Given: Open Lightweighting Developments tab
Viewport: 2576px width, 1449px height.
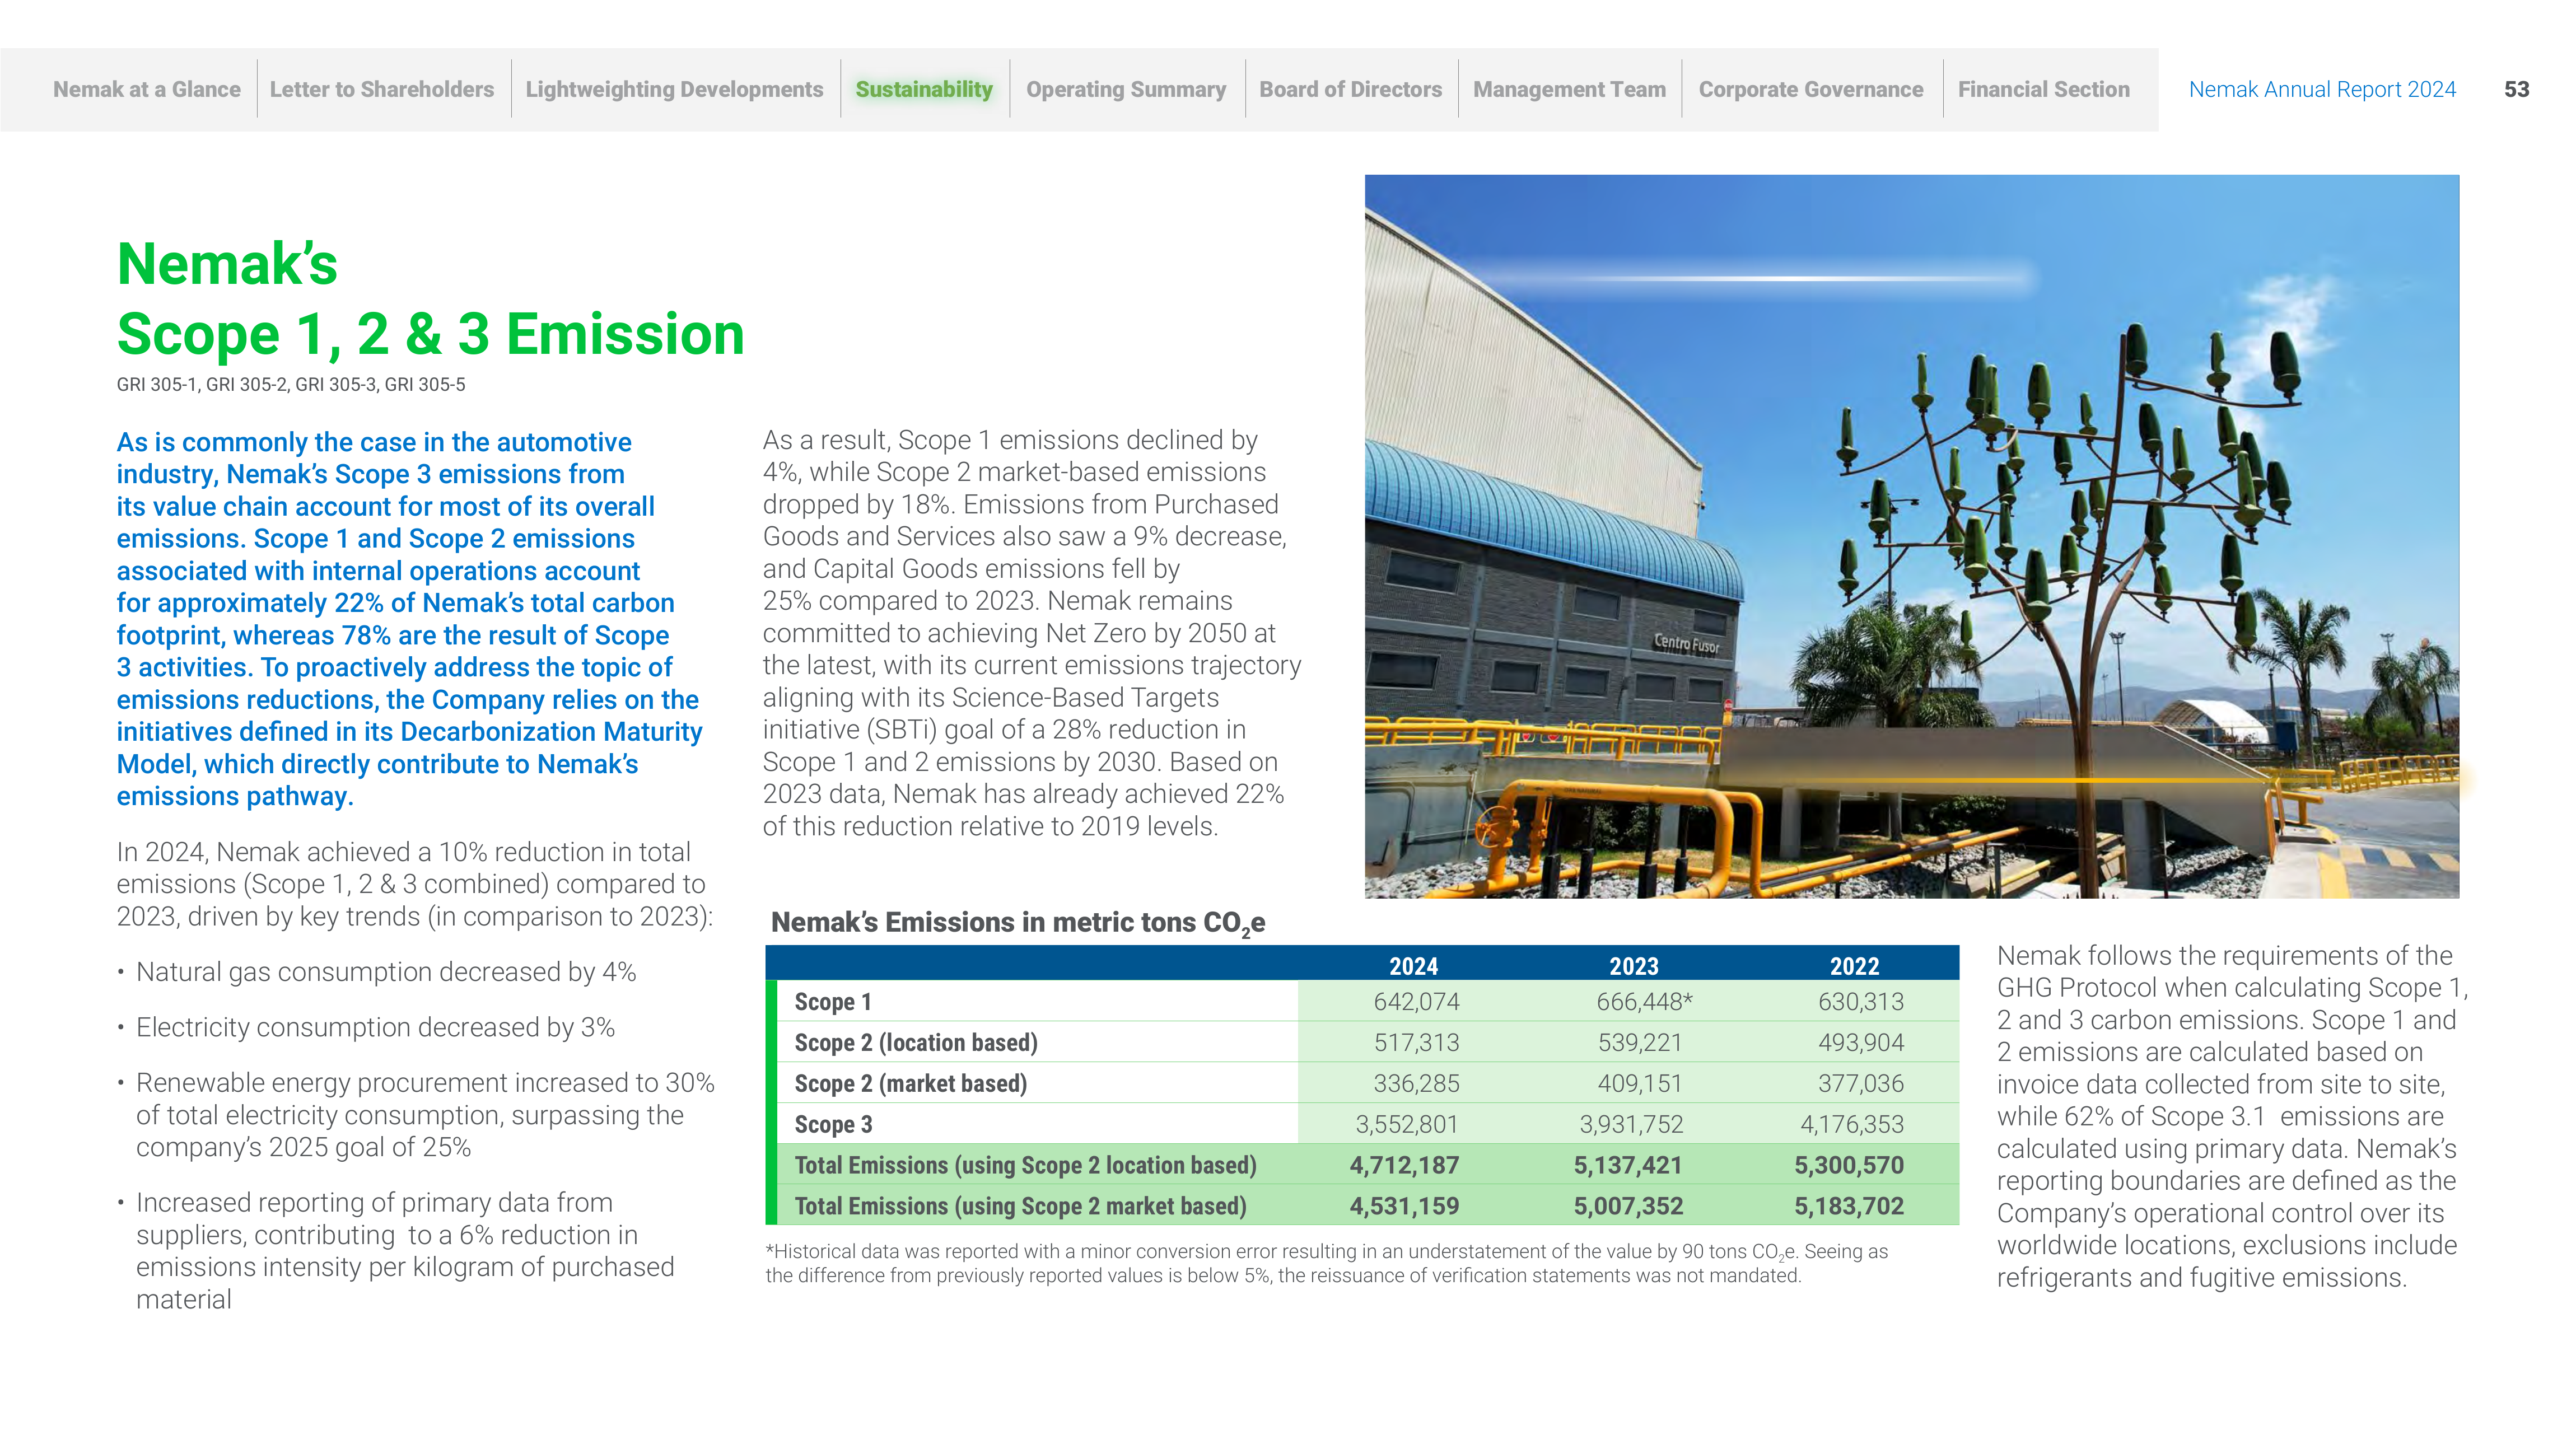Looking at the screenshot, I should tap(674, 89).
